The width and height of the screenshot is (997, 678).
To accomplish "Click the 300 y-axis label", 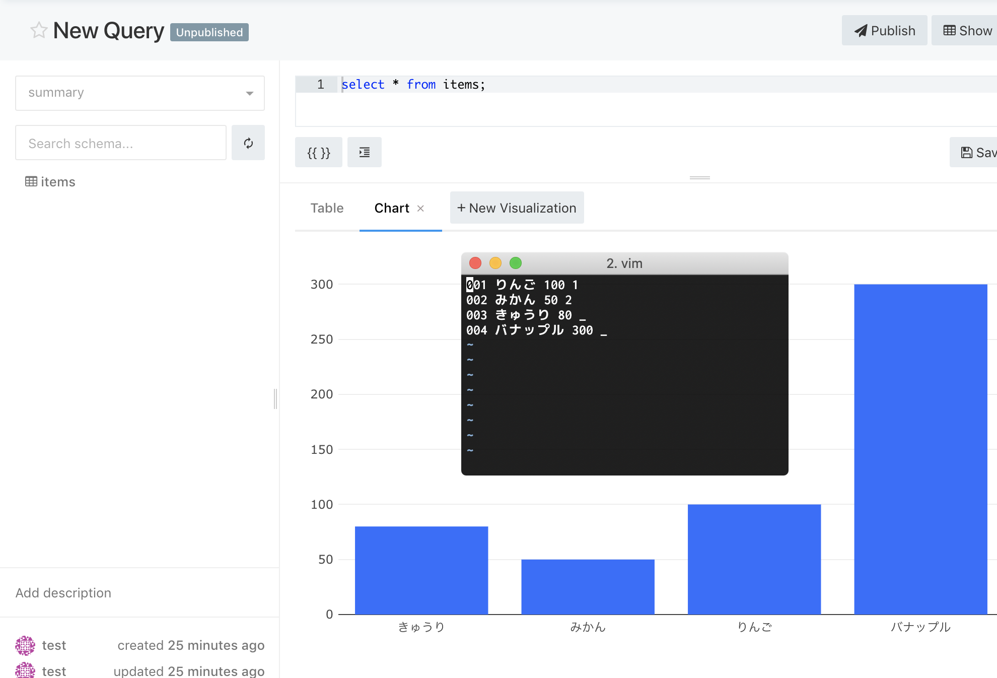I will pyautogui.click(x=322, y=285).
